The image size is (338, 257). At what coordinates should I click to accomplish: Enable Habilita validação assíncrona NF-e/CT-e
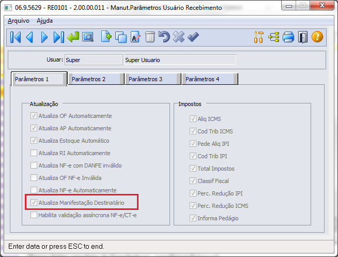click(34, 215)
